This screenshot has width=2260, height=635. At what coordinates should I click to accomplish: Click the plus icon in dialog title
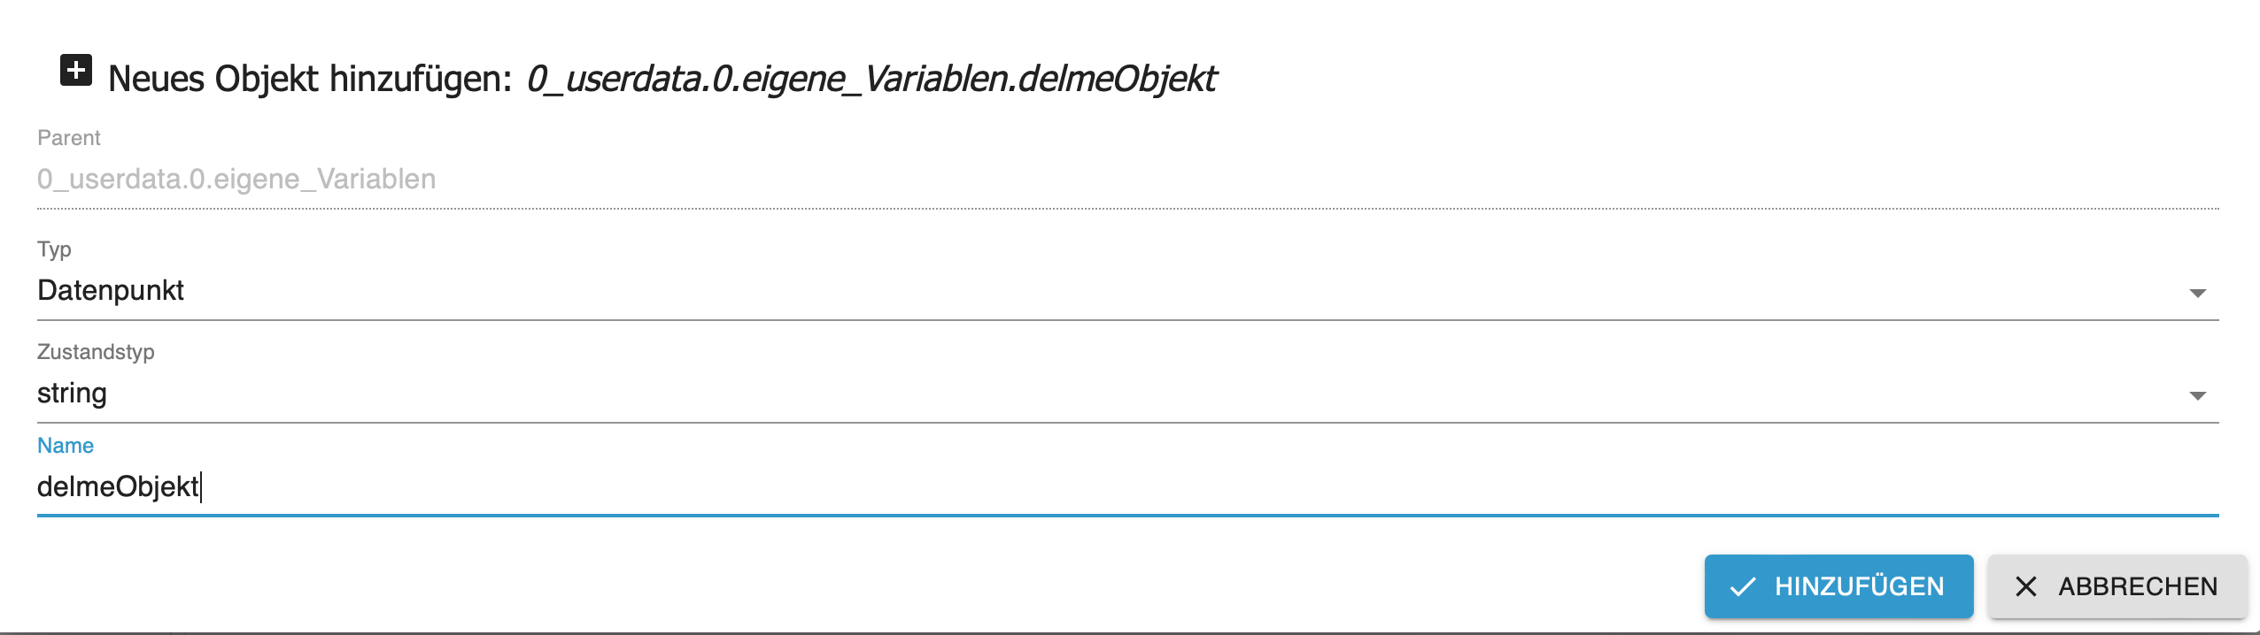click(x=76, y=70)
